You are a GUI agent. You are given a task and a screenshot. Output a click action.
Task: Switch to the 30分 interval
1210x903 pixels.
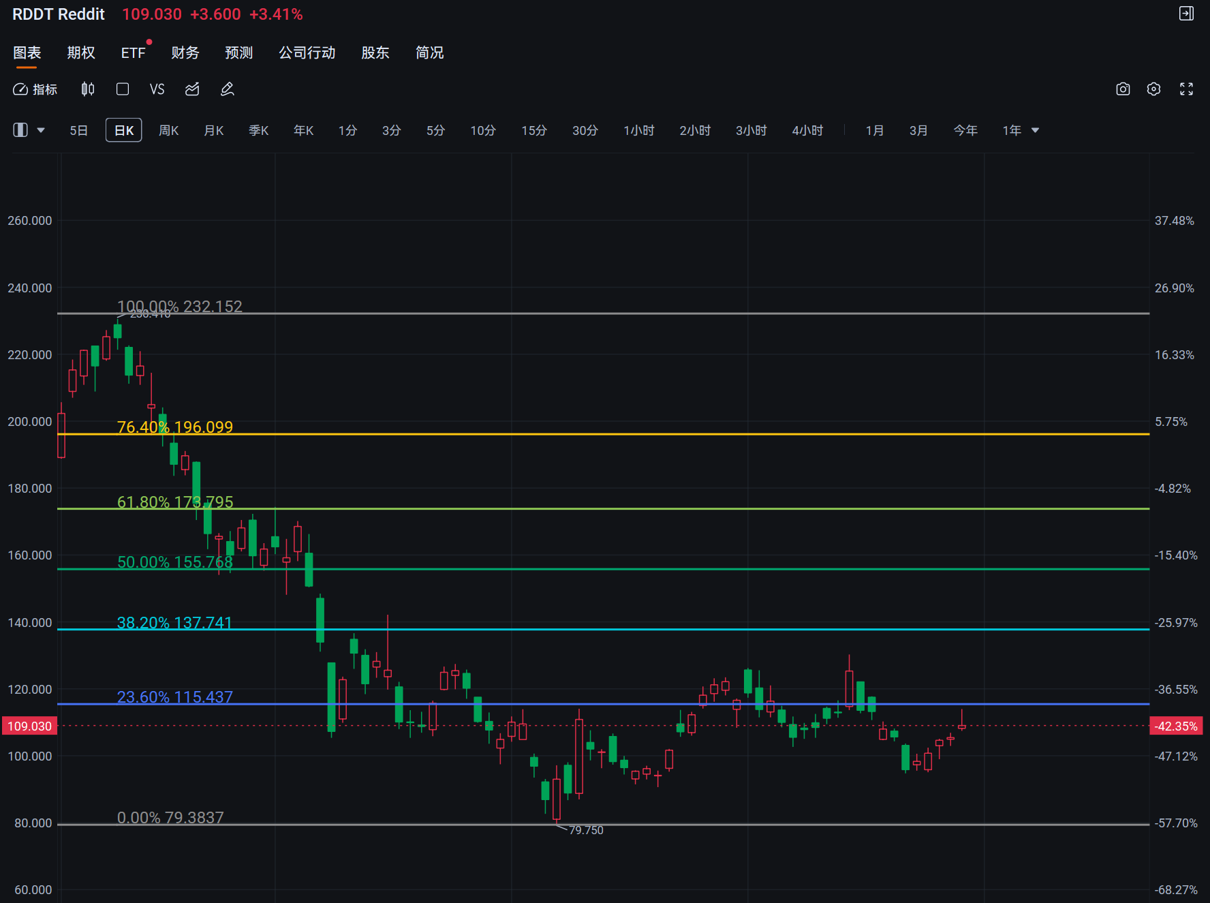(x=585, y=130)
